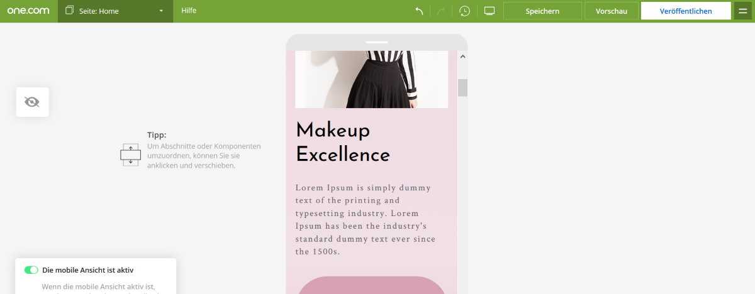Select the model photo in mobile preview
The width and height of the screenshot is (755, 294).
371,79
